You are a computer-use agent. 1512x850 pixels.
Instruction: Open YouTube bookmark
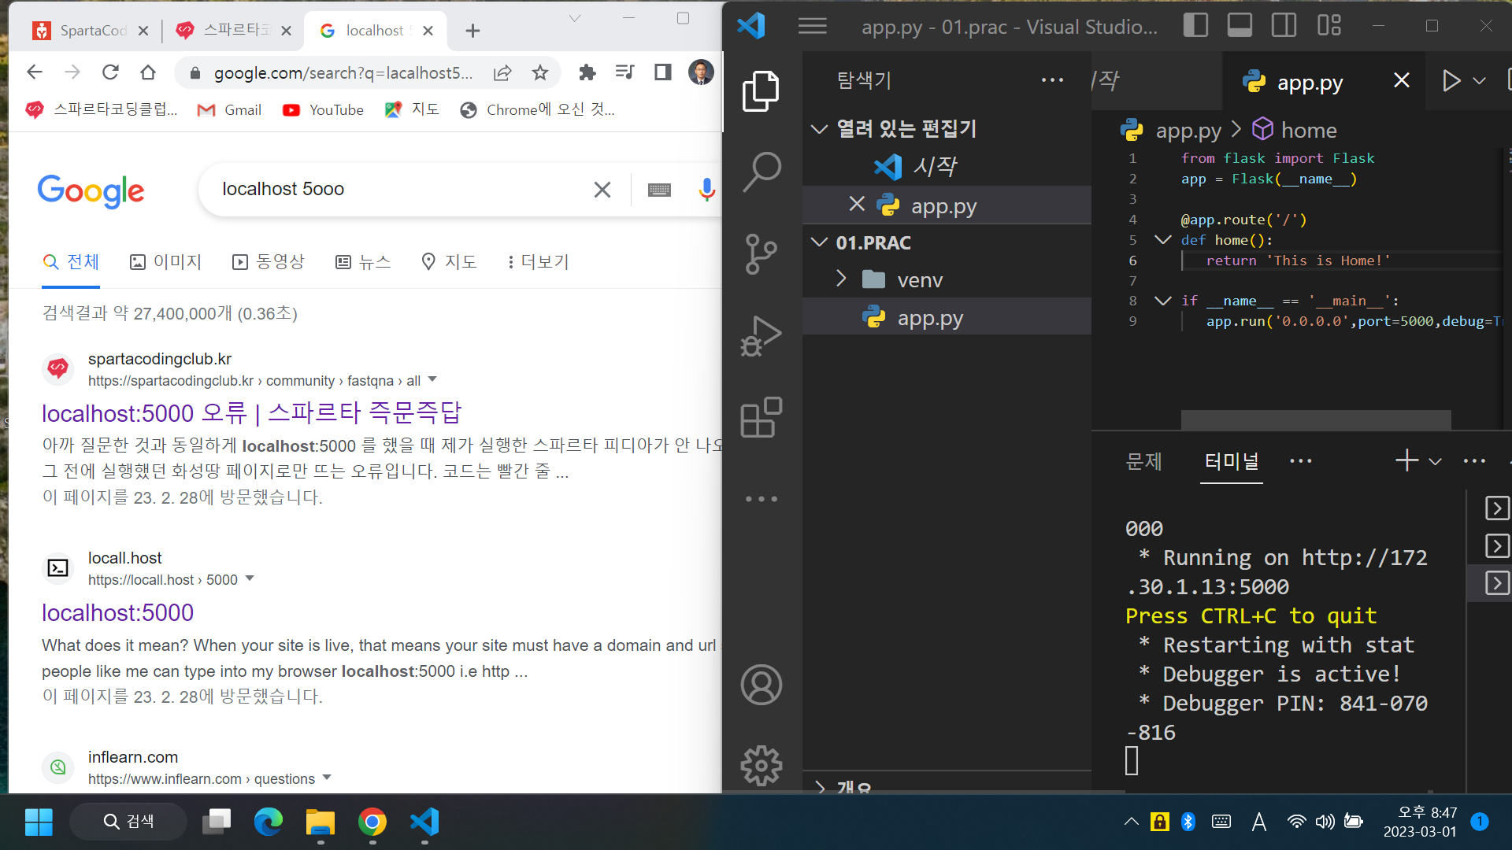[323, 110]
